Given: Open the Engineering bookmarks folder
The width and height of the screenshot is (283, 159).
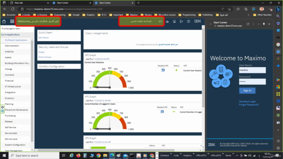Looking at the screenshot, I should (x=58, y=15).
